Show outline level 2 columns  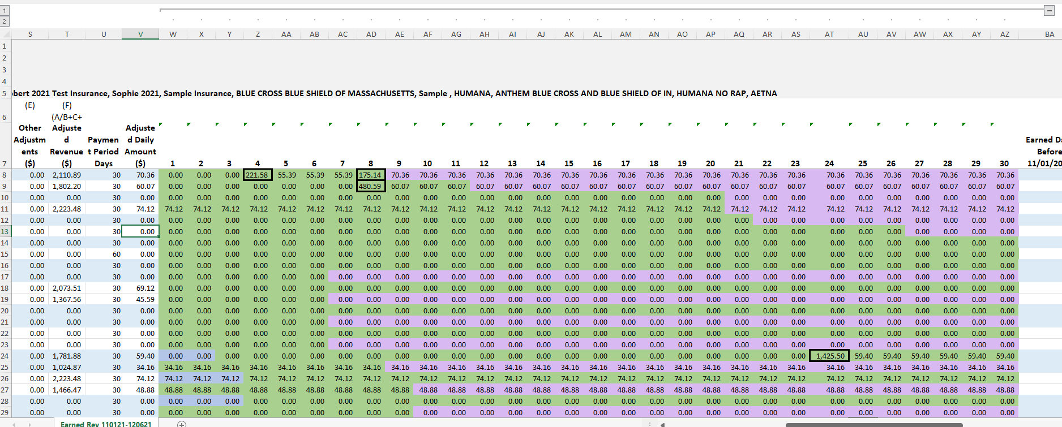pos(5,21)
